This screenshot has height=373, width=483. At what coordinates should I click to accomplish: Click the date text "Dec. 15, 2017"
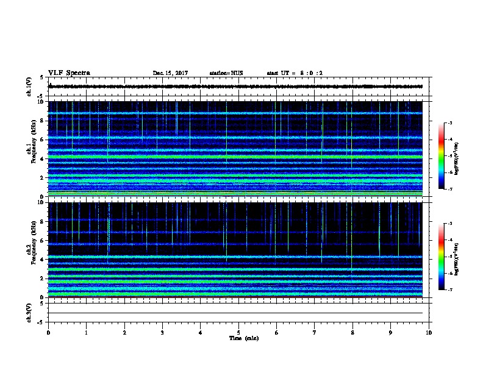click(x=170, y=73)
